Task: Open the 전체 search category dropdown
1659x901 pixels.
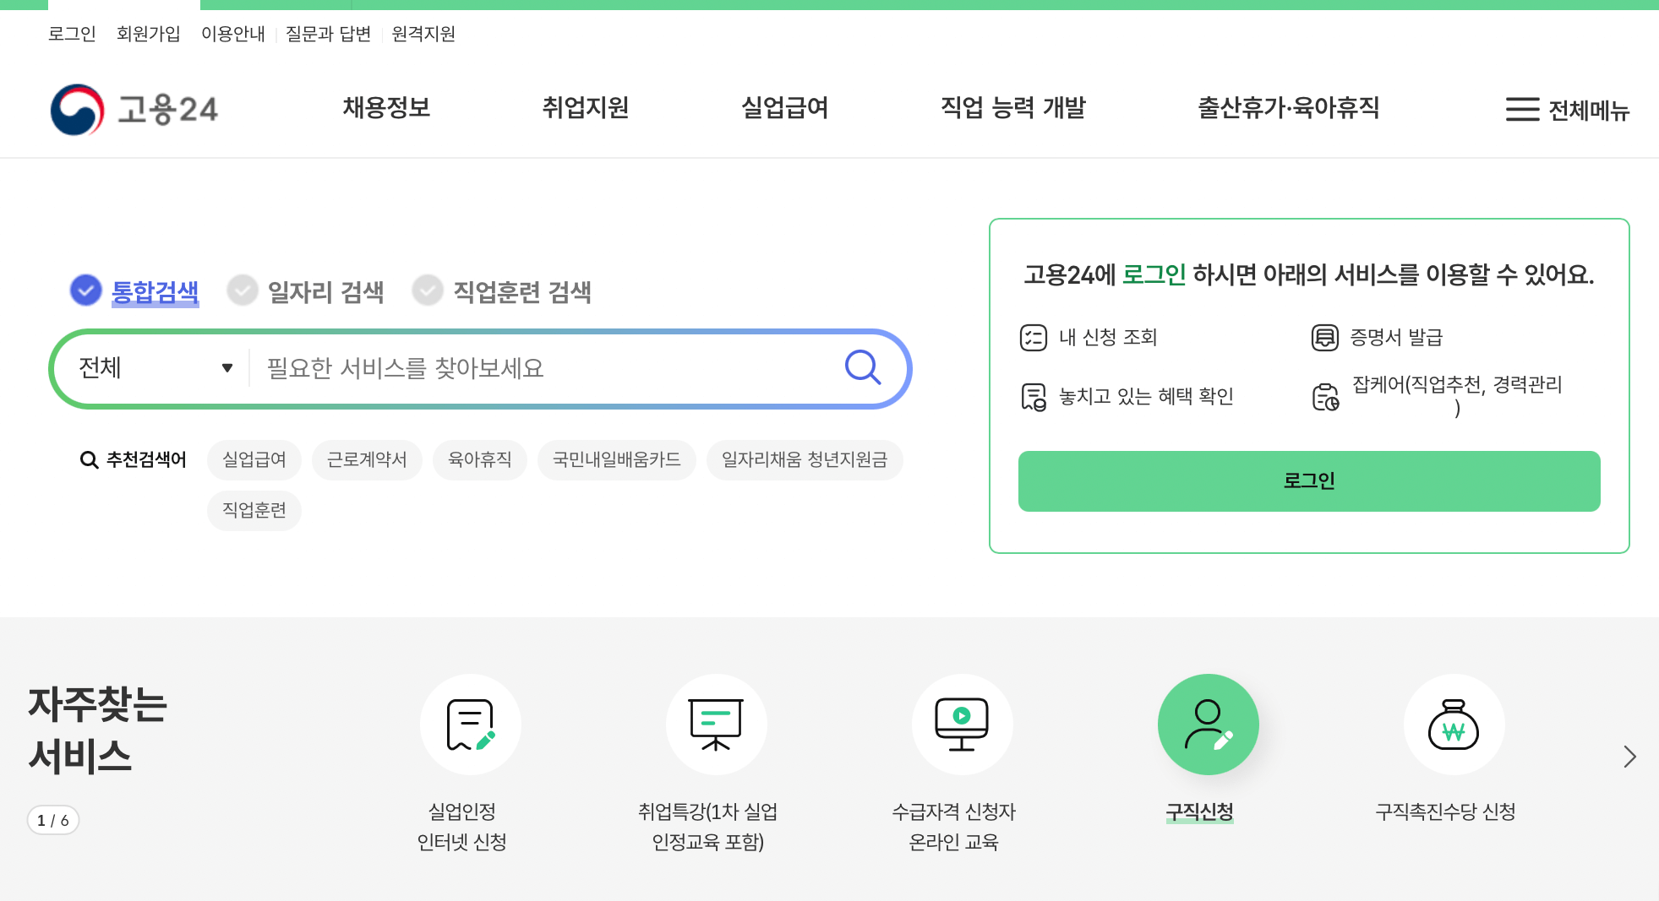Action: [152, 367]
